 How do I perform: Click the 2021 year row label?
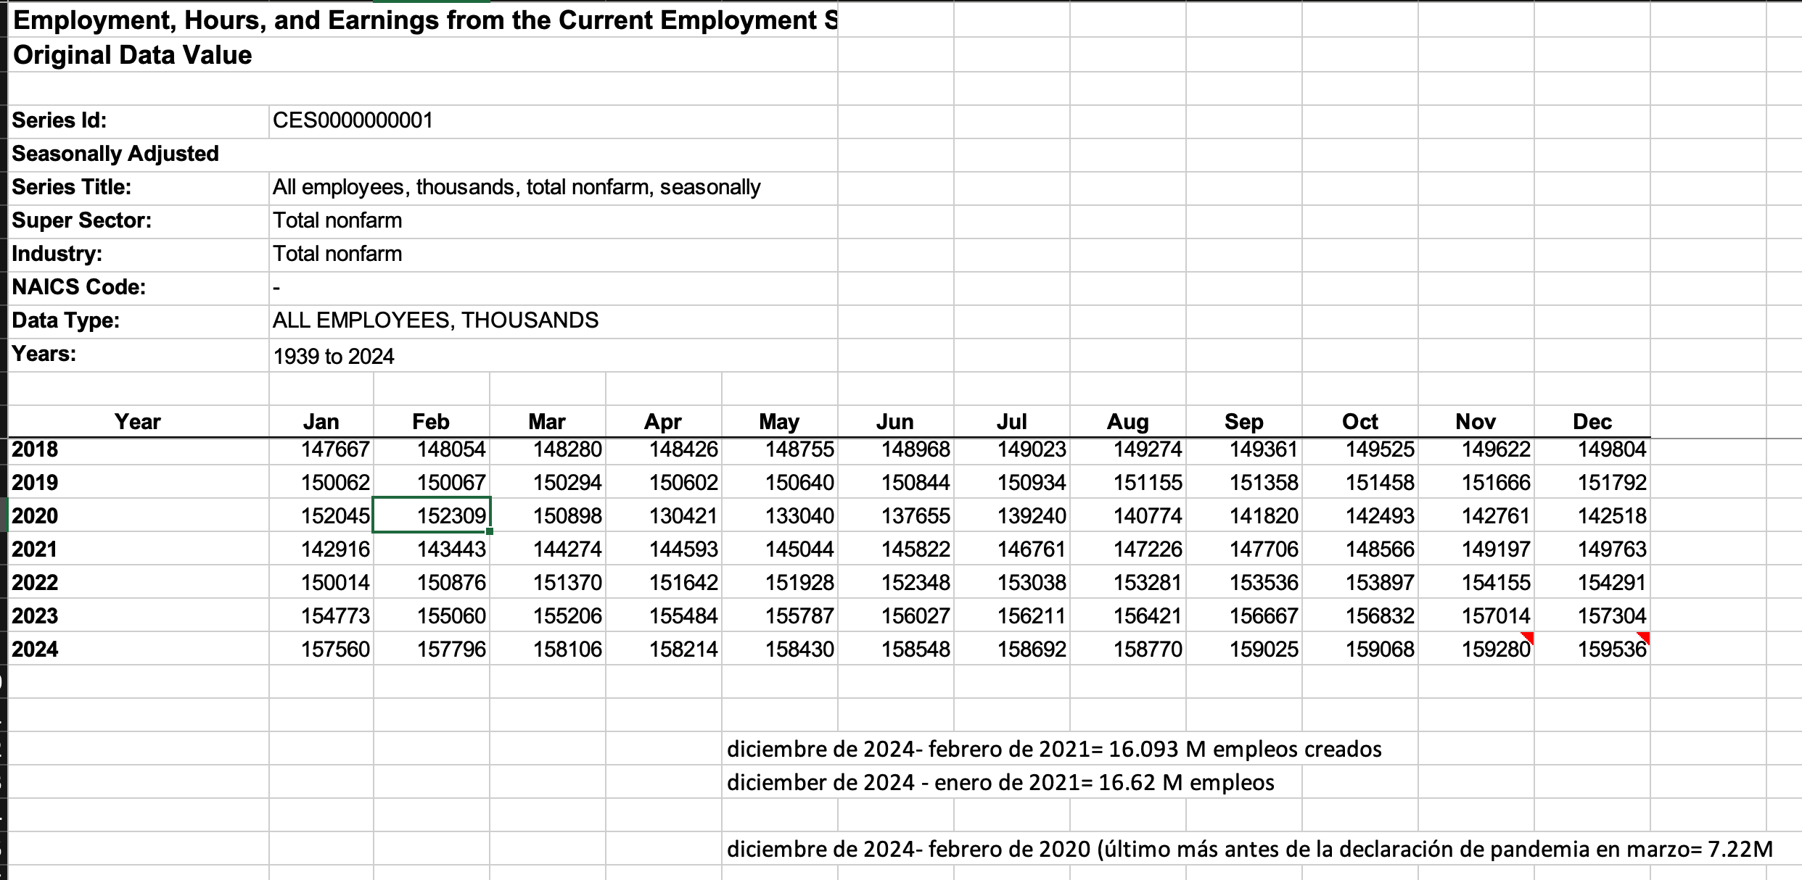coord(35,549)
